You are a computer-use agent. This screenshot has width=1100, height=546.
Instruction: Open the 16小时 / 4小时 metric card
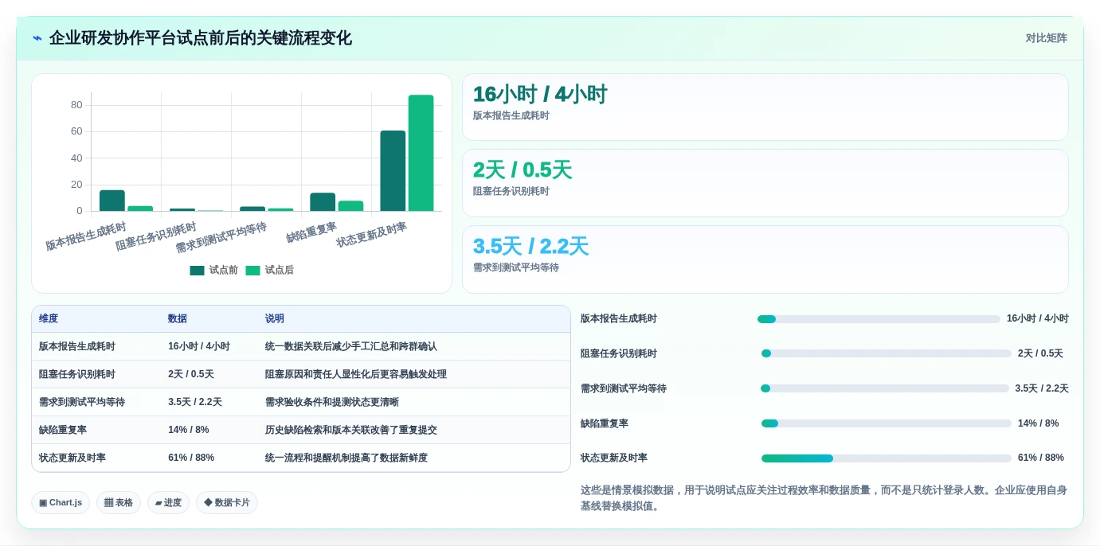[x=765, y=107]
